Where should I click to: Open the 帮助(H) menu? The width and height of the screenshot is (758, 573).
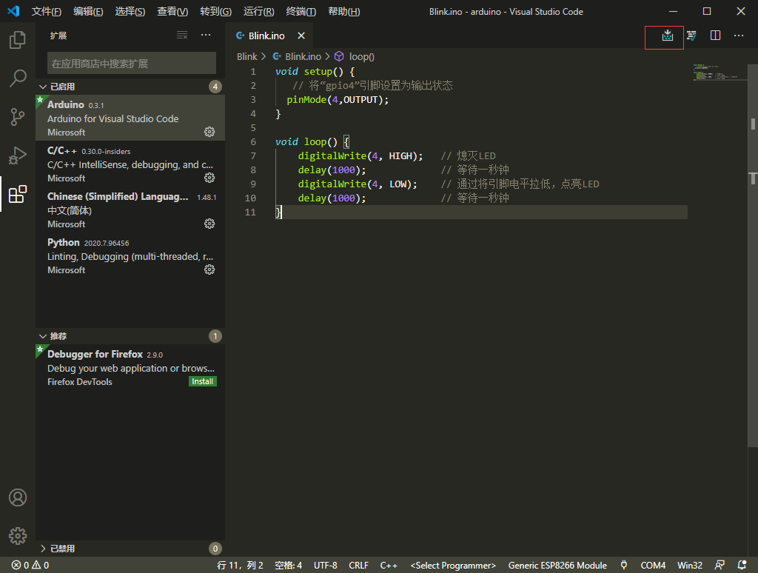343,11
